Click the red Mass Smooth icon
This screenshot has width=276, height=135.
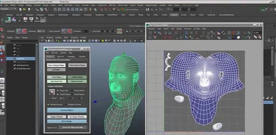(x=69, y=31)
